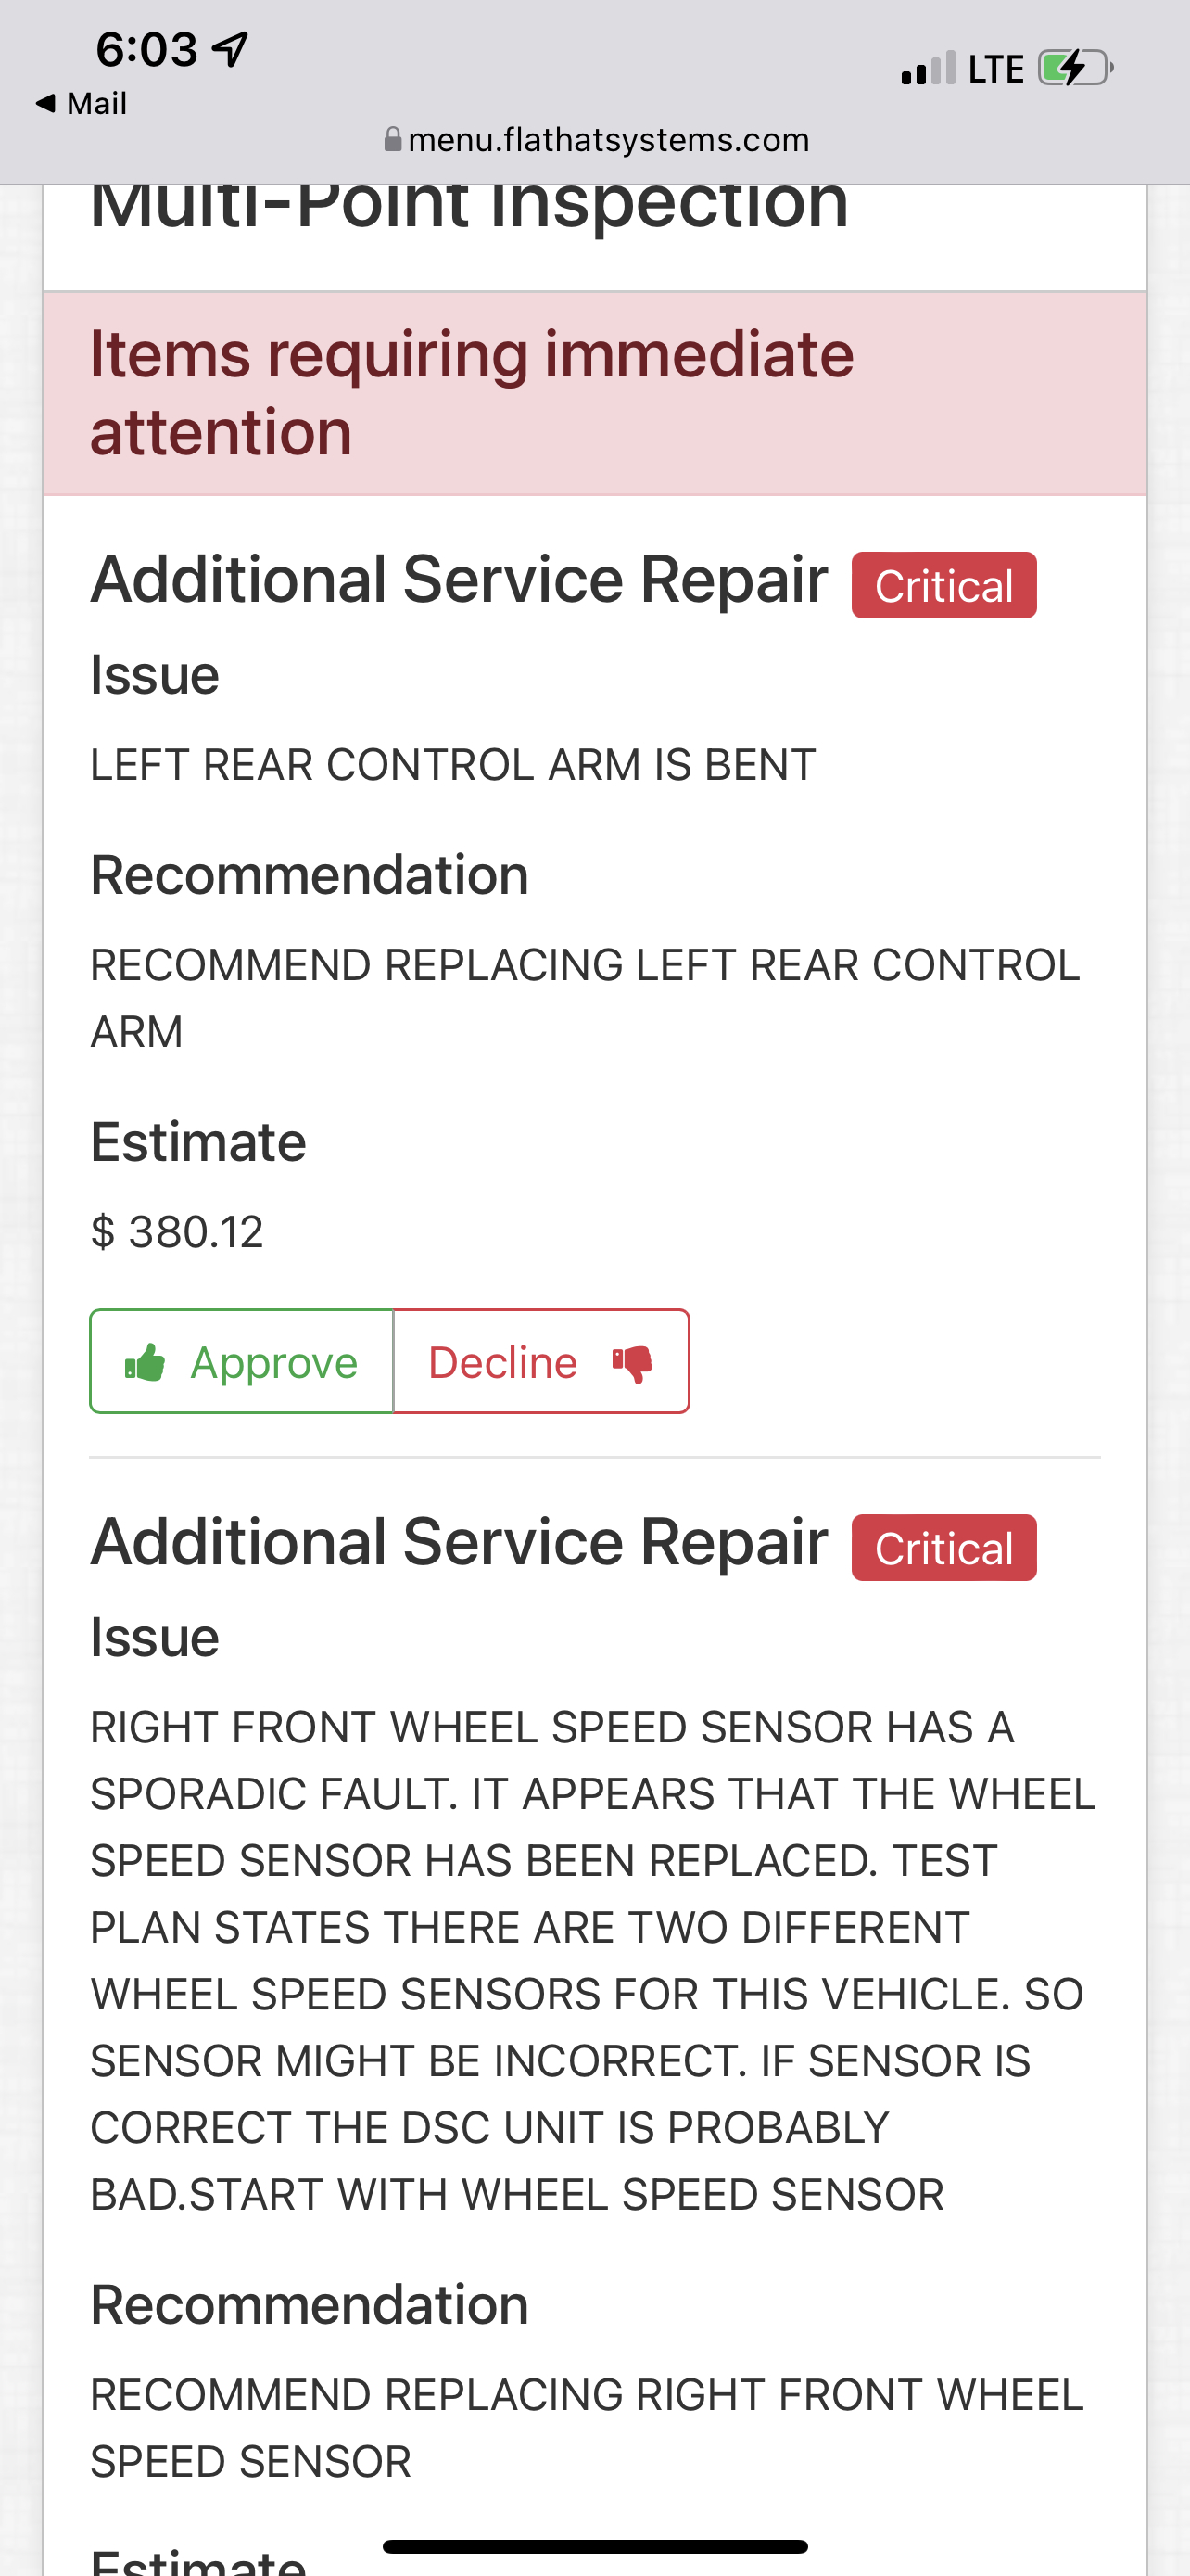Tap the location services arrow icon
The width and height of the screenshot is (1190, 2576).
click(231, 48)
